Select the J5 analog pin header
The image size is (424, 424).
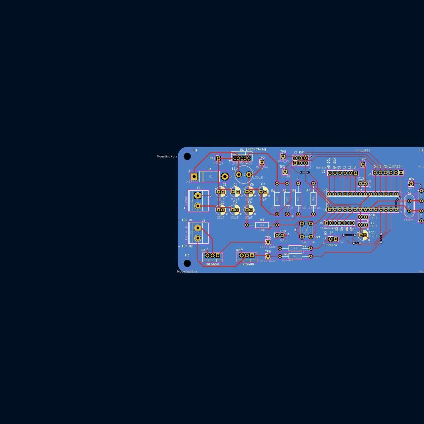click(x=343, y=173)
